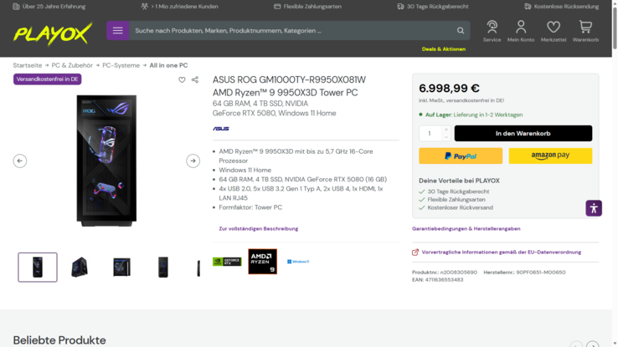
Task: Click Kostenlose Rücksendung in top bar
Action: [566, 7]
